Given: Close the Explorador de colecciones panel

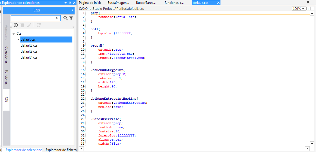Looking at the screenshot, I should (x=74, y=3).
